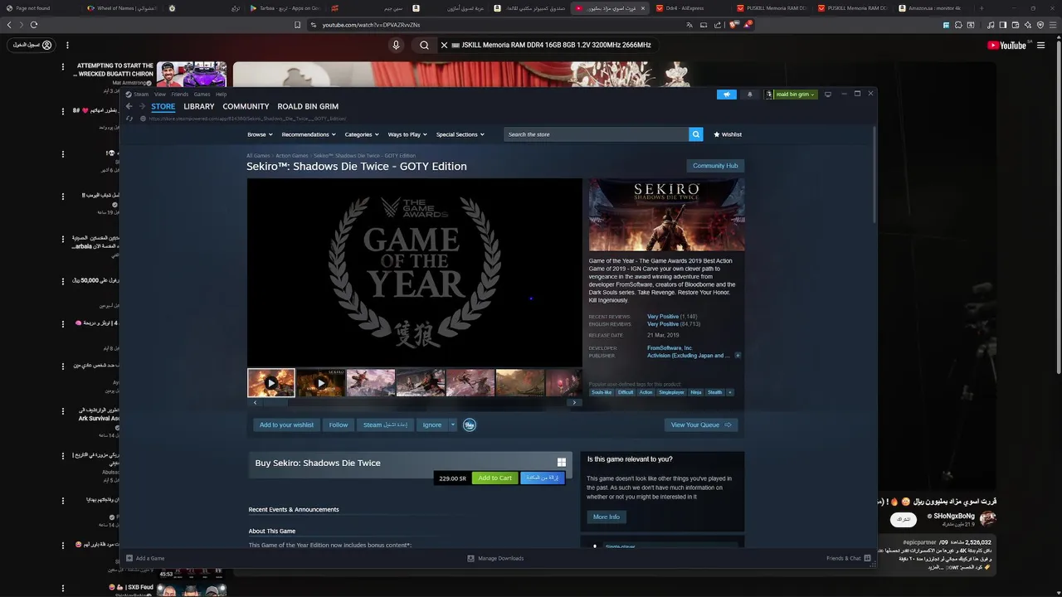This screenshot has height=597, width=1062.
Task: Switch to the AliExpress browser tab
Action: [686, 7]
